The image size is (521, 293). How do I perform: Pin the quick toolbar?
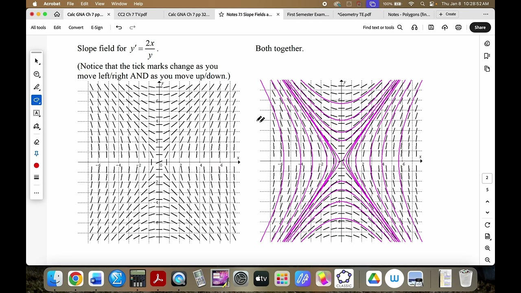tap(37, 153)
